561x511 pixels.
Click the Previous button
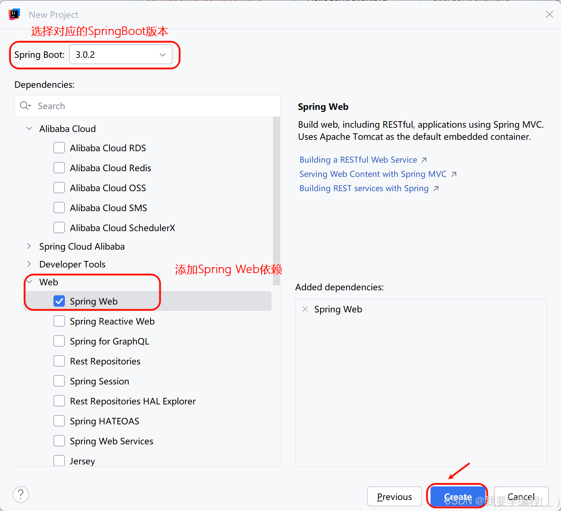coord(395,496)
